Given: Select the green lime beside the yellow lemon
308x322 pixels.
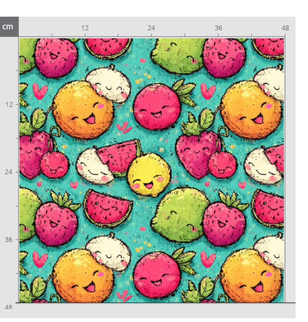Looking at the screenshot, I should [181, 214].
